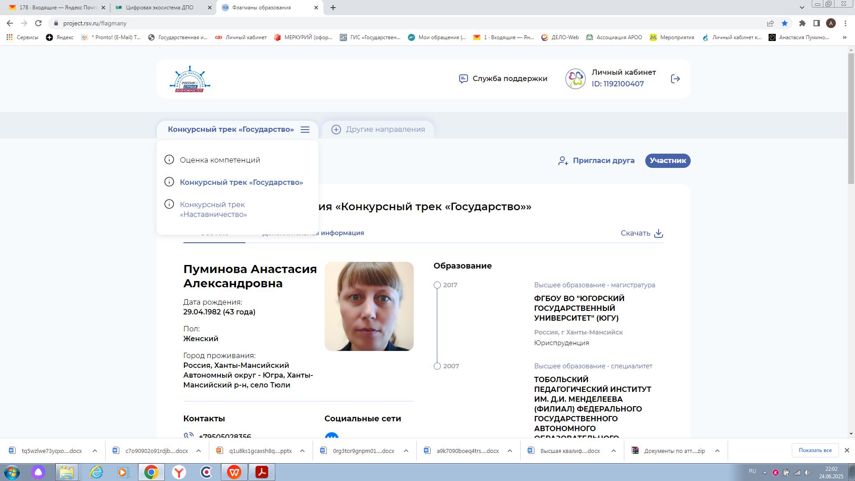Open downloaded Документы по атт zip file
The image size is (855, 481).
669,451
